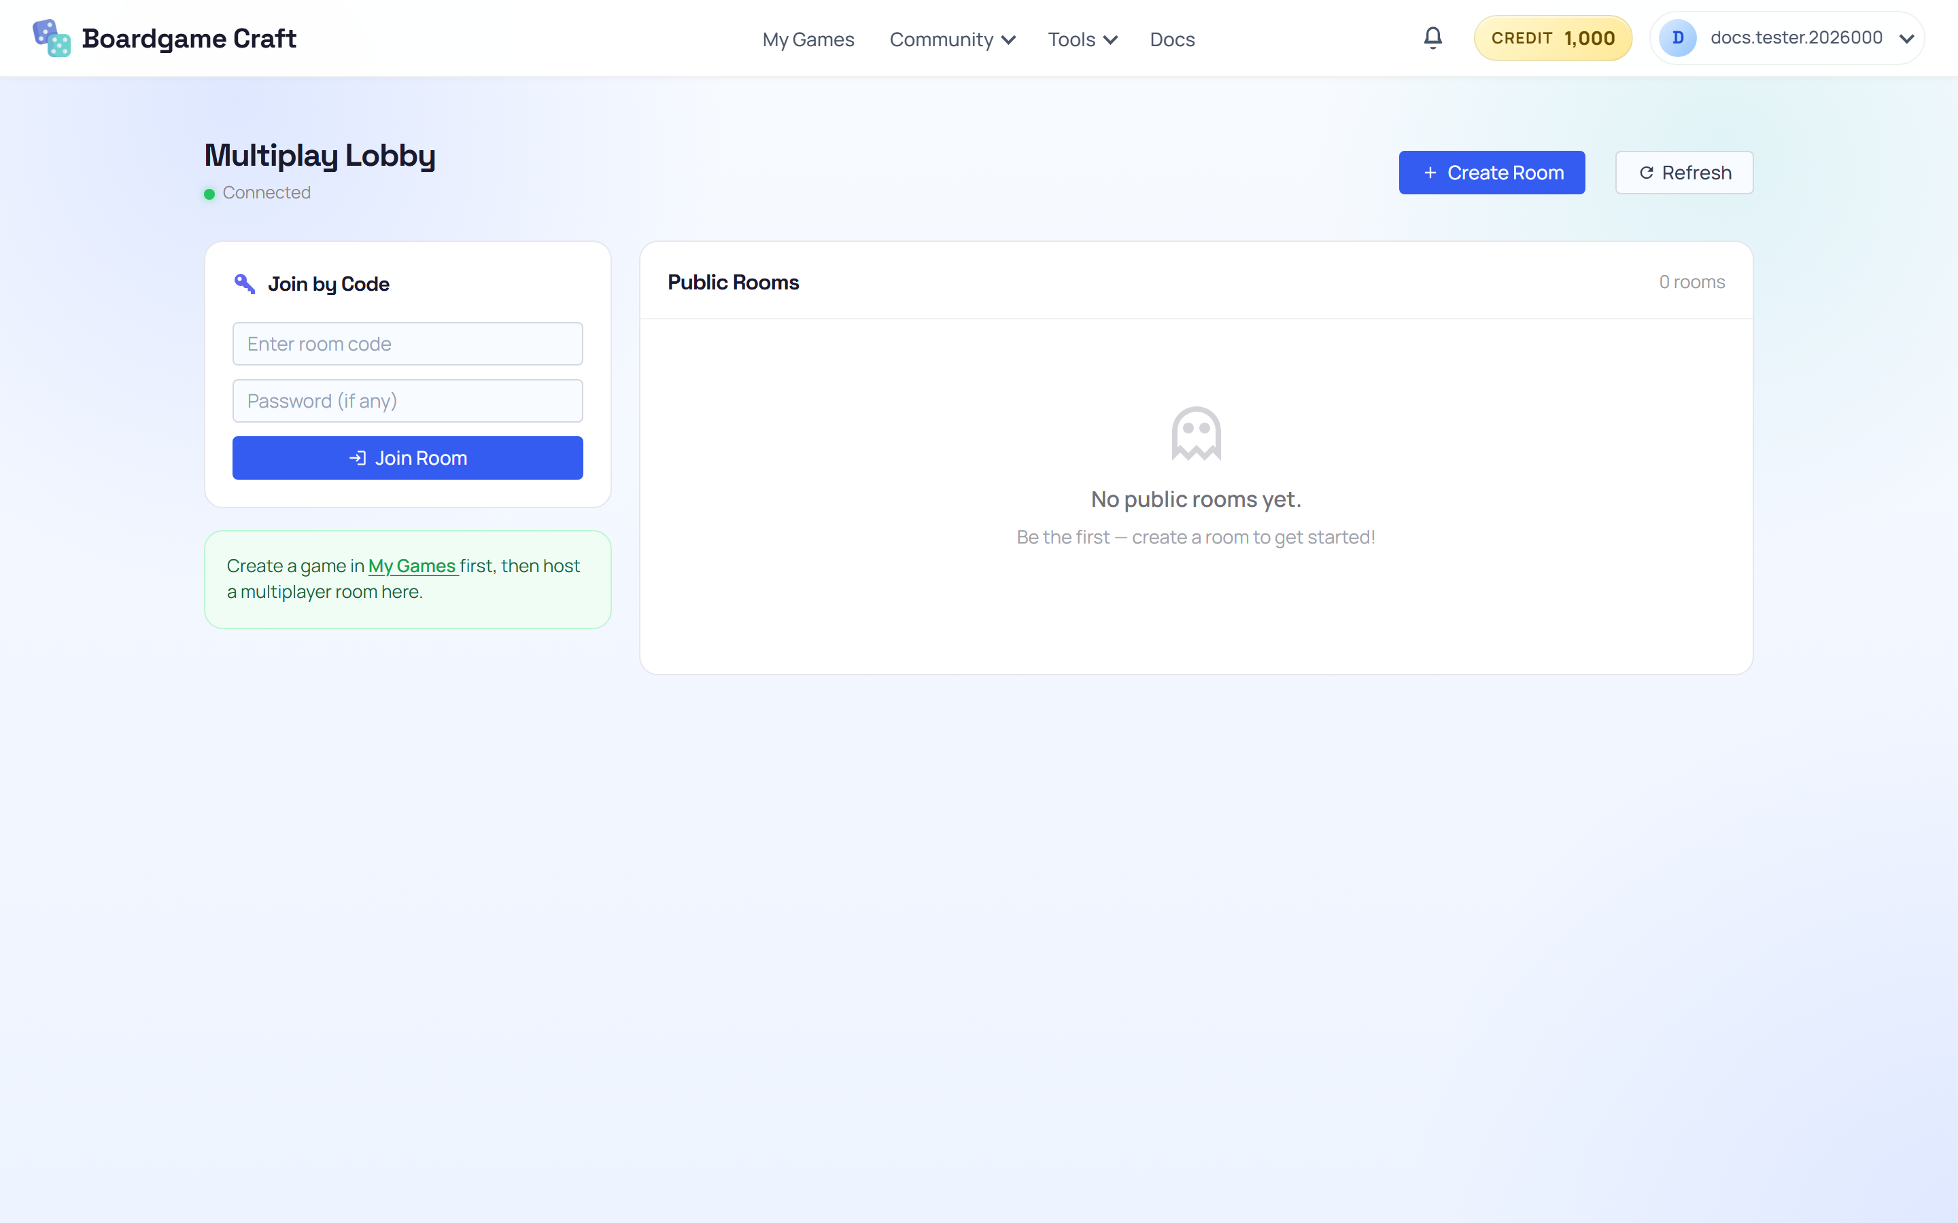
Task: Open the notifications bell
Action: click(1432, 38)
